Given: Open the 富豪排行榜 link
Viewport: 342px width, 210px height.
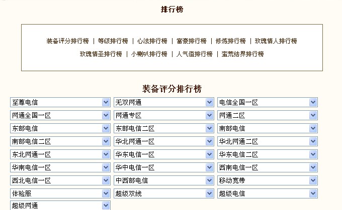Looking at the screenshot, I should [192, 41].
